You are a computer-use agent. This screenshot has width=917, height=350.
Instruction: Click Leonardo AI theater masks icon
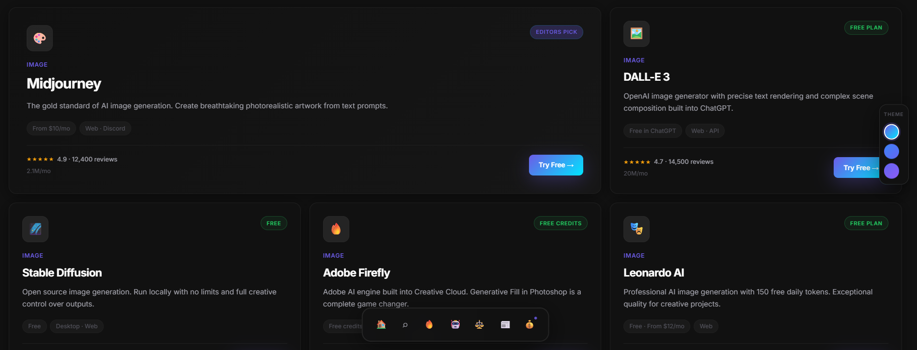(x=637, y=229)
